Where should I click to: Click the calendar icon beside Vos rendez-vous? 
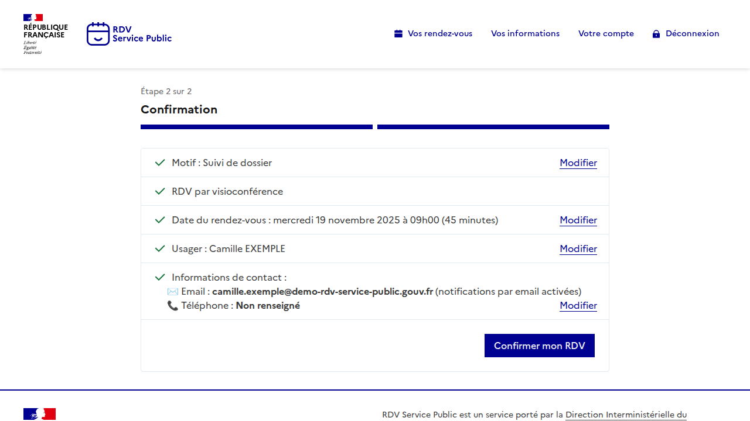coord(398,34)
